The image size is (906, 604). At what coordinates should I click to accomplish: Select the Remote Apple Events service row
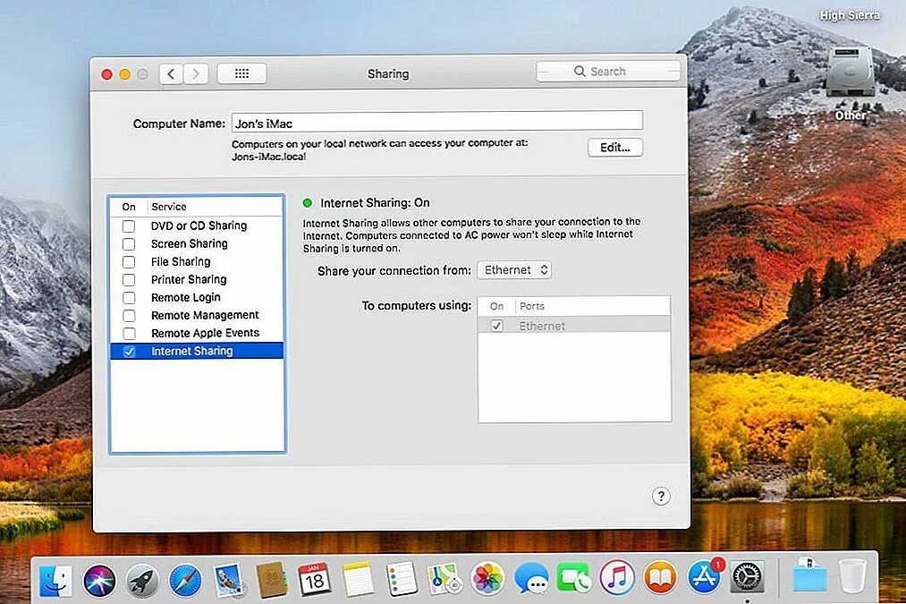click(197, 334)
